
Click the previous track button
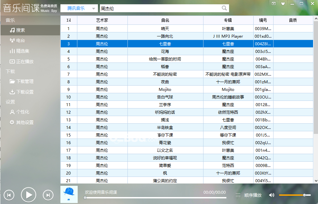[x=9, y=195]
